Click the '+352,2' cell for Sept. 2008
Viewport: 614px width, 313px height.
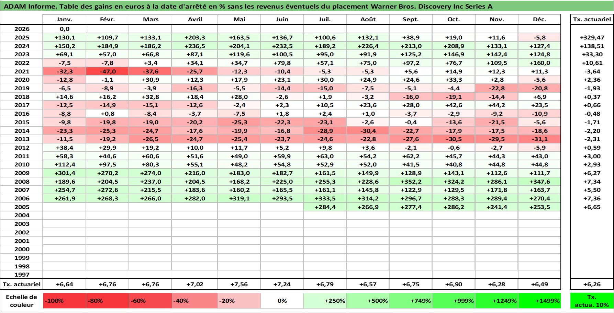pyautogui.click(x=411, y=182)
